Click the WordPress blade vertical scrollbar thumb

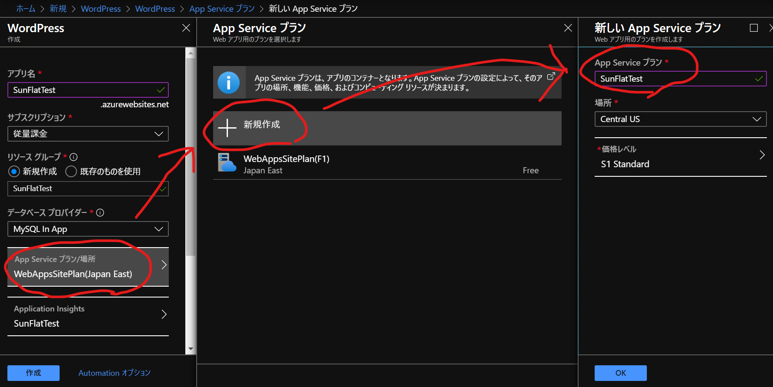pos(191,156)
